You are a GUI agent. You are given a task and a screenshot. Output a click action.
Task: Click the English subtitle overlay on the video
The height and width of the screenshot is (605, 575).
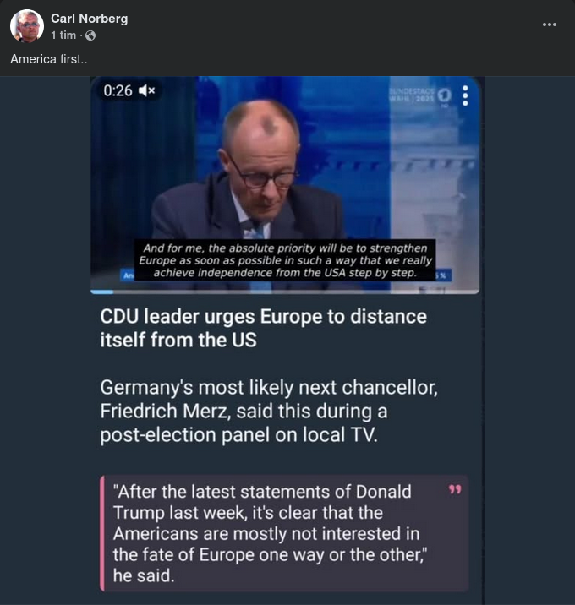(x=286, y=260)
